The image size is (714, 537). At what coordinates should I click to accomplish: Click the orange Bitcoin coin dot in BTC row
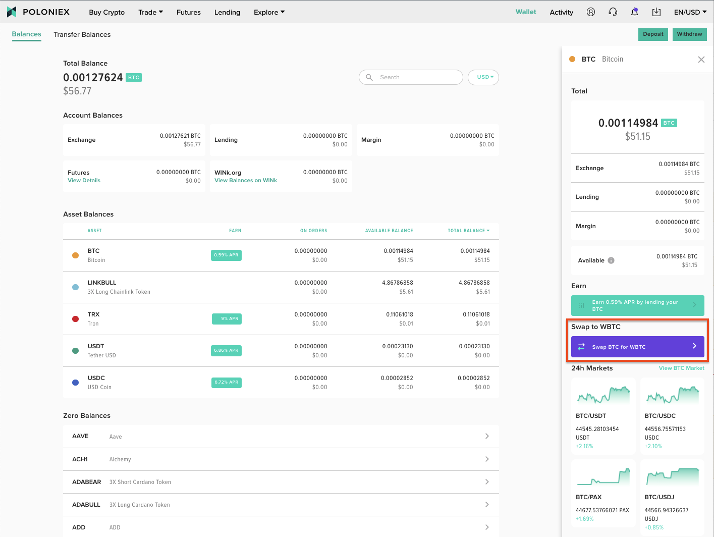[x=75, y=255]
